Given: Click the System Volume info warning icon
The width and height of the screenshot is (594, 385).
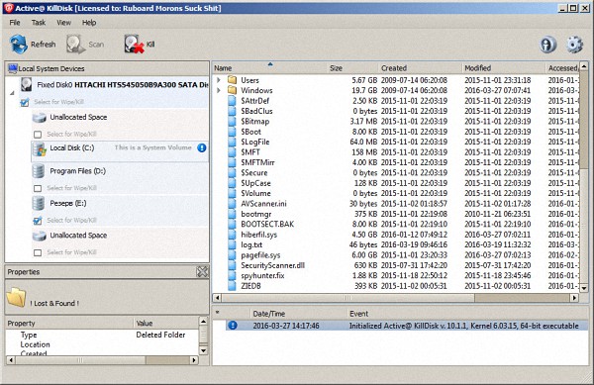Looking at the screenshot, I should [x=202, y=147].
